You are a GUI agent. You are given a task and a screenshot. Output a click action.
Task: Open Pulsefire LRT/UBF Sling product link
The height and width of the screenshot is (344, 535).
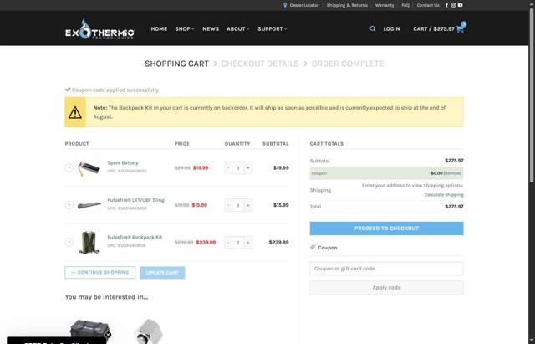(x=135, y=200)
